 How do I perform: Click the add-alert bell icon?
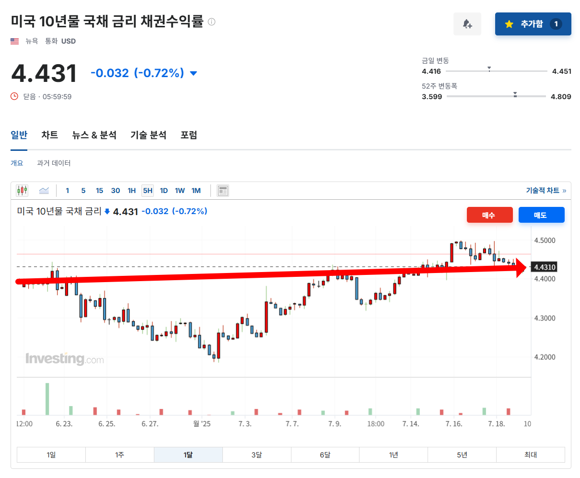coord(467,23)
